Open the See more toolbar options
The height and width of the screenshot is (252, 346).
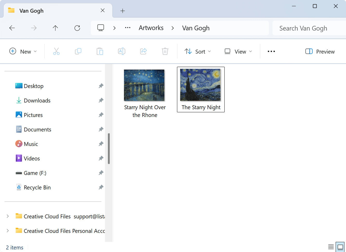click(271, 51)
